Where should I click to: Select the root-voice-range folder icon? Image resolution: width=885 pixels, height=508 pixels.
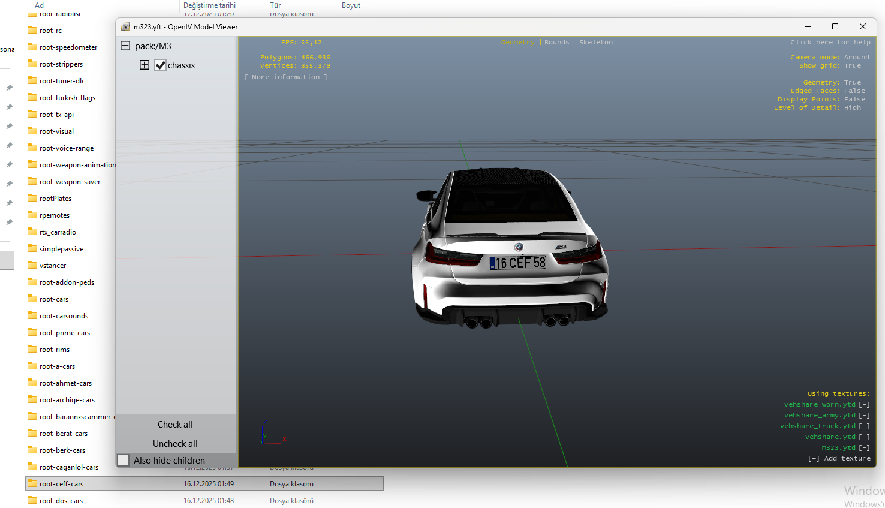click(x=32, y=148)
